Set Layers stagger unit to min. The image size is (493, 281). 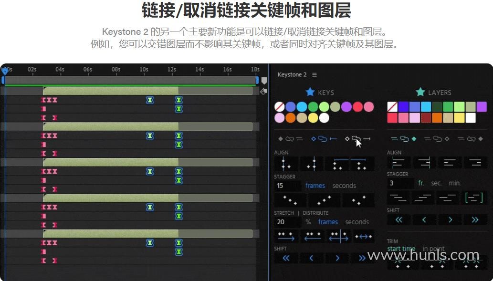455,183
